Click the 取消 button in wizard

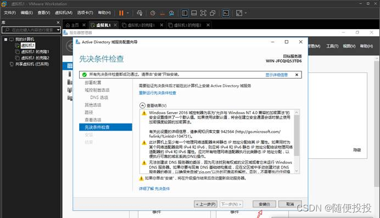tap(290, 204)
